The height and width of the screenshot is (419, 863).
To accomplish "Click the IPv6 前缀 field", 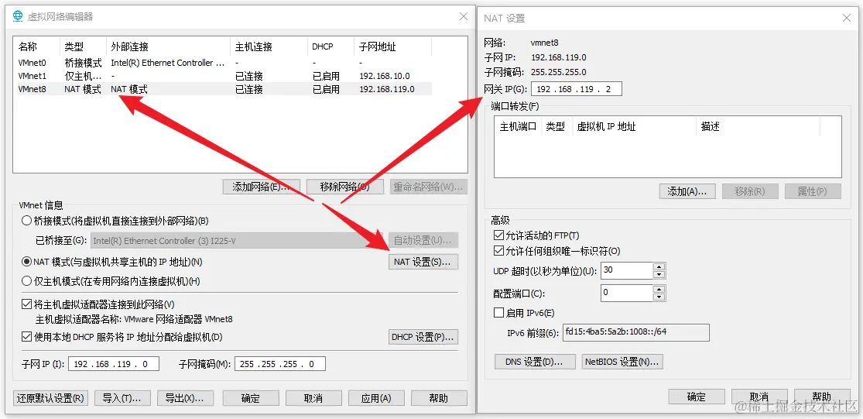I will click(635, 332).
